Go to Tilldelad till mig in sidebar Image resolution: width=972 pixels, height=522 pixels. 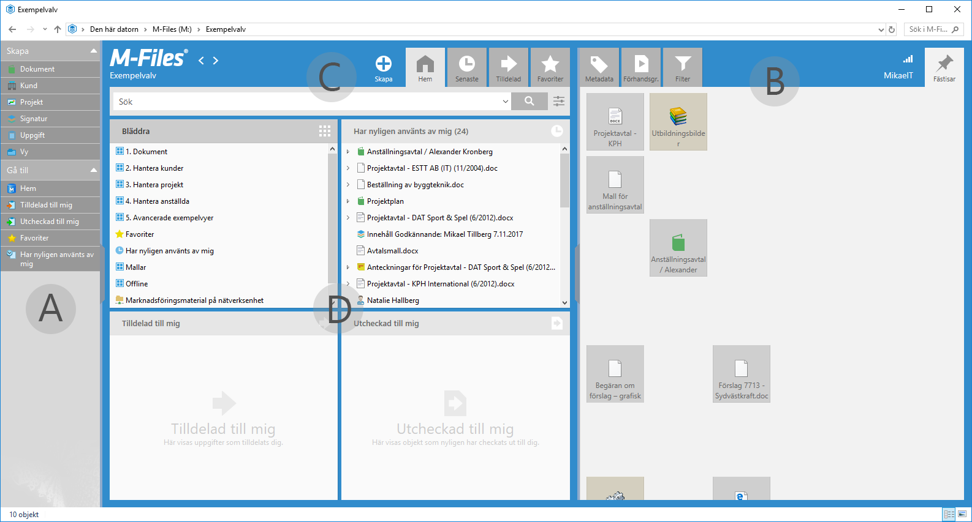click(x=50, y=205)
